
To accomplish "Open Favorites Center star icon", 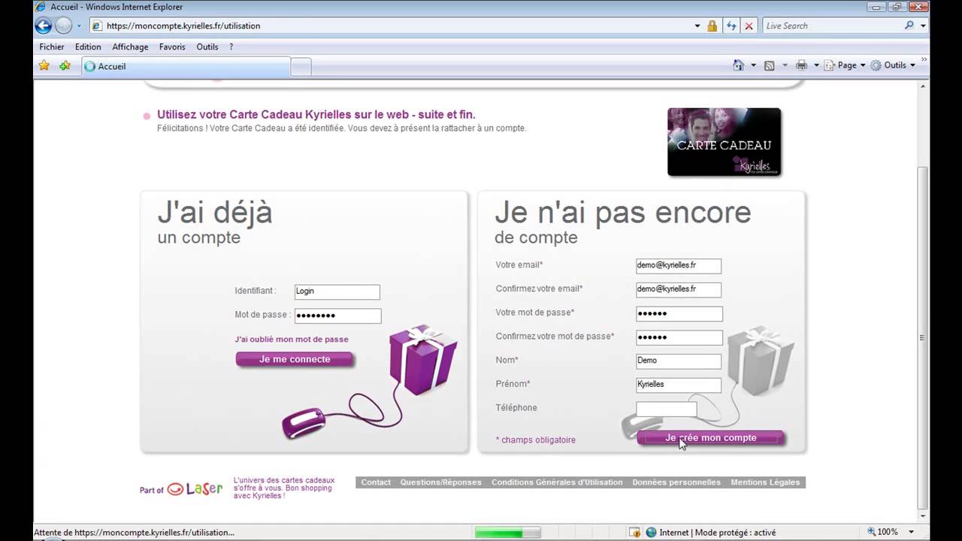I will 44,66.
